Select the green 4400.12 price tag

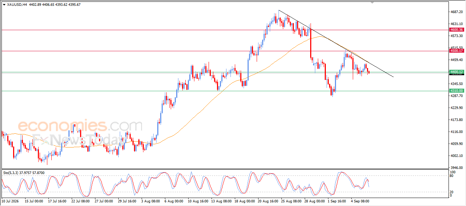(456, 72)
